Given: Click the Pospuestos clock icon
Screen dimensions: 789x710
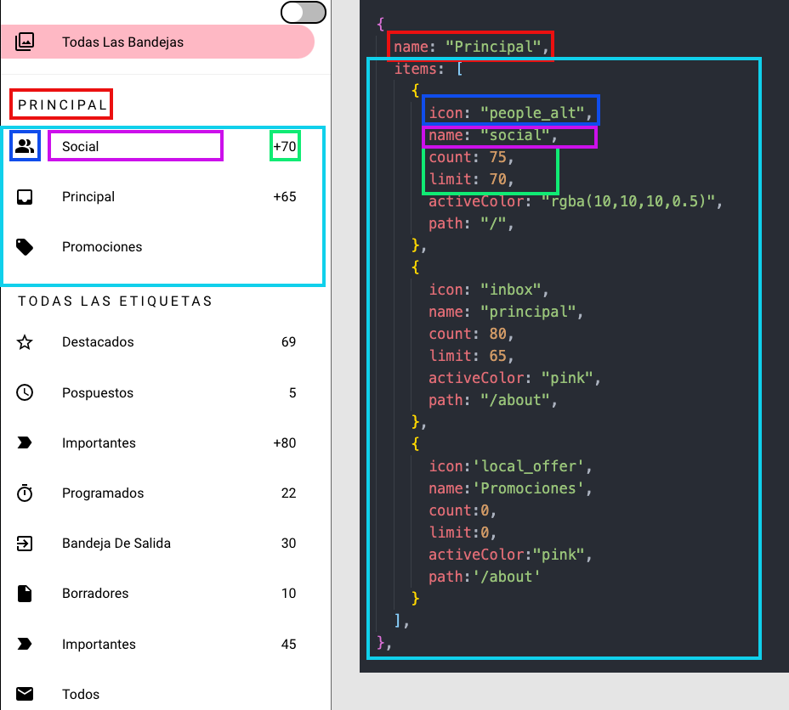Looking at the screenshot, I should [25, 392].
